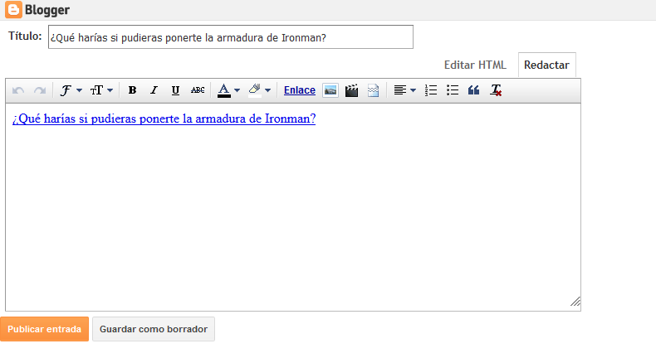The width and height of the screenshot is (656, 358).
Task: Click the Ironman link in the editor
Action: tap(164, 119)
